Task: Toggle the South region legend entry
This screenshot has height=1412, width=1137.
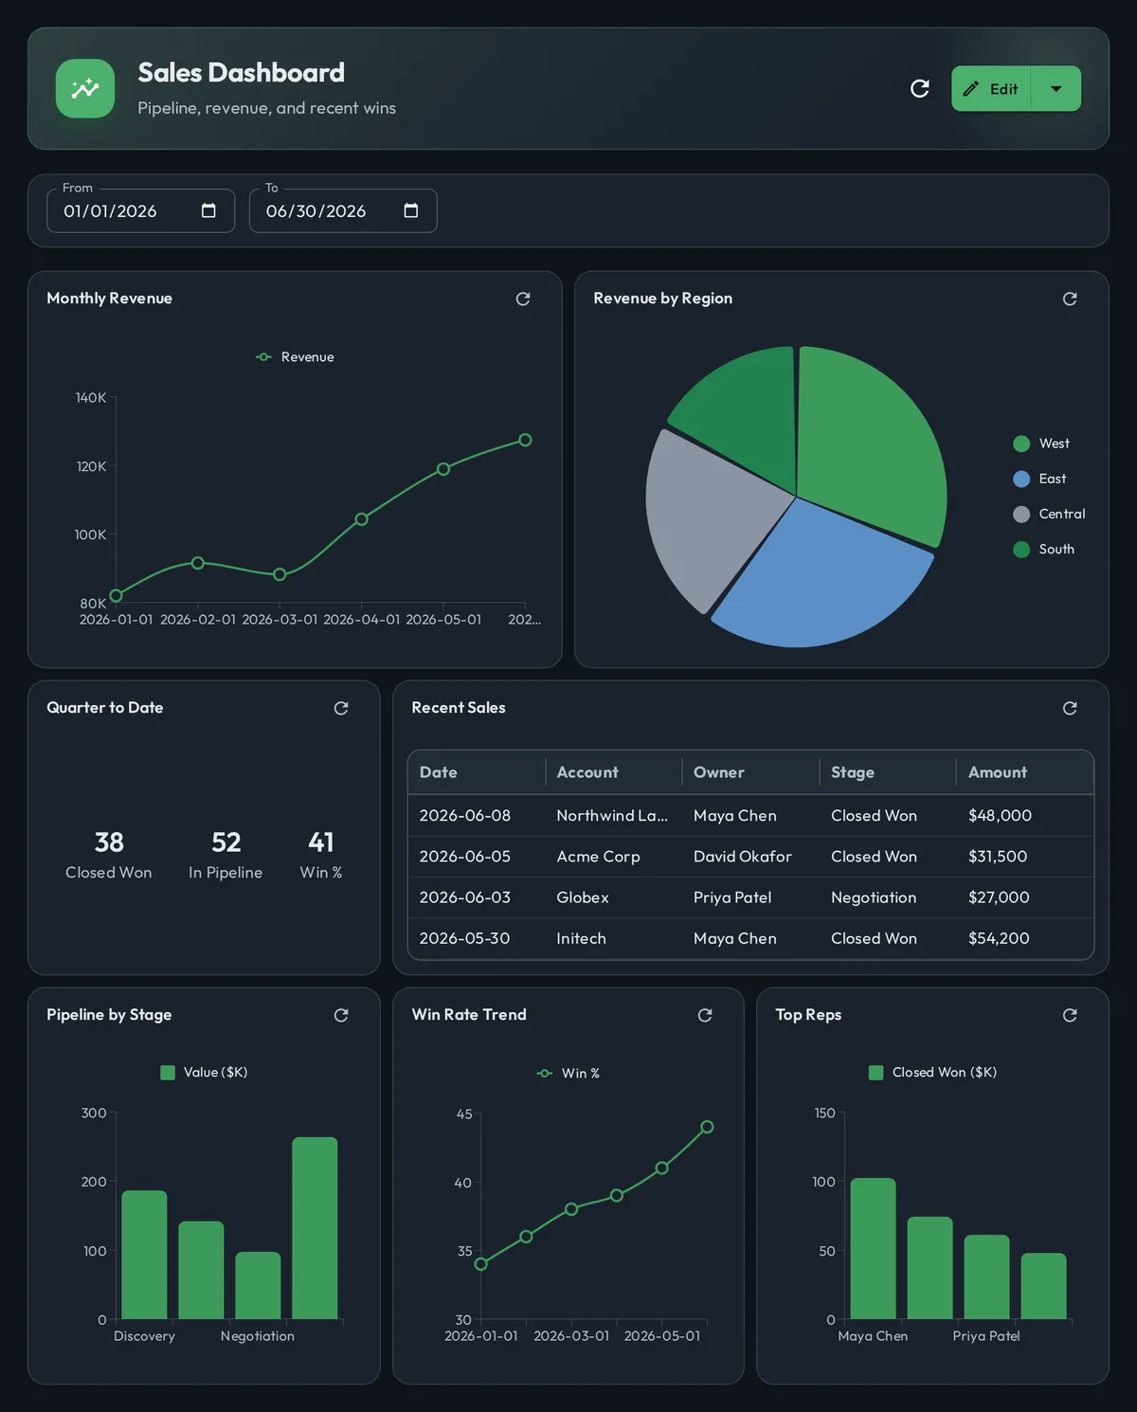Action: pos(1043,549)
